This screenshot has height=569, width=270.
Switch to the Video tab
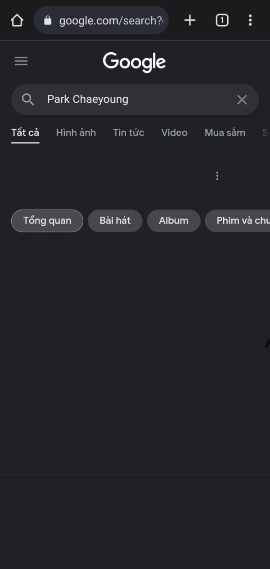click(x=175, y=133)
